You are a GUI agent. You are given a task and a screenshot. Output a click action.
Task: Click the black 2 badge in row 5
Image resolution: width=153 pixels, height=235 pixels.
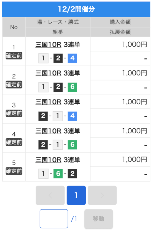click(72, 174)
